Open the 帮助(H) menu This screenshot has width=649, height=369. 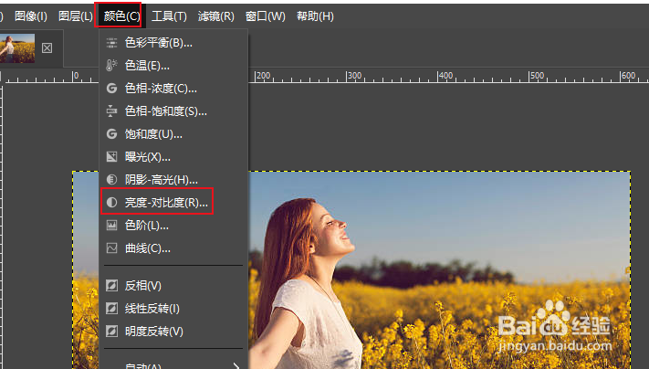315,16
